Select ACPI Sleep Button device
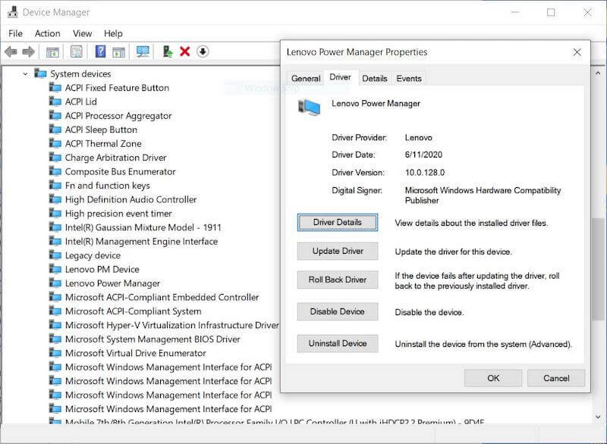This screenshot has width=607, height=444. [x=101, y=130]
